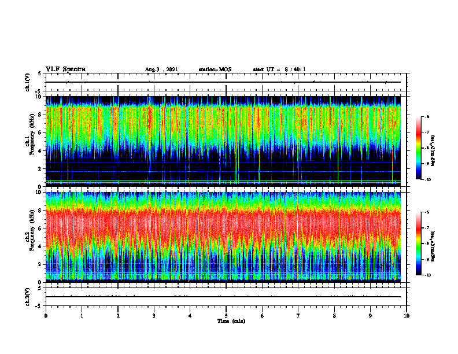Click the ch.1 "Frequency (kHz)" axis label
Image resolution: width=458 pixels, height=354 pixels.
point(32,134)
